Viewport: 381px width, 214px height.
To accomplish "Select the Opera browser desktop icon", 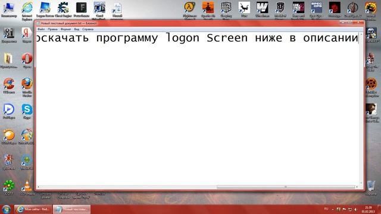I will 27,61.
